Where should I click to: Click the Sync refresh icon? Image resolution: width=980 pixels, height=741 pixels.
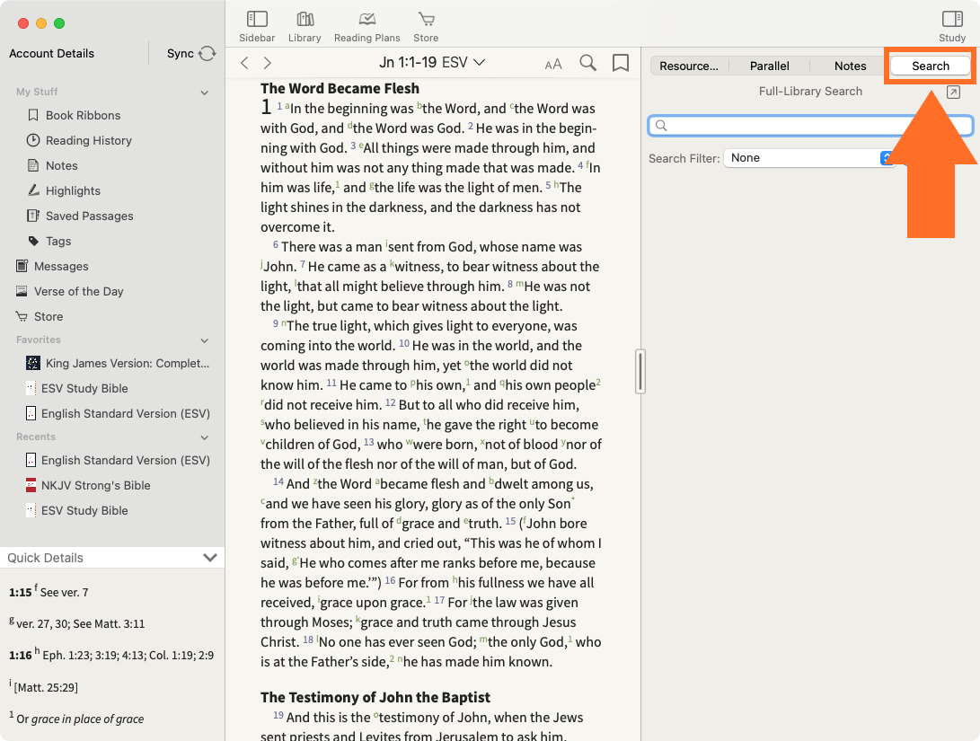tap(207, 54)
